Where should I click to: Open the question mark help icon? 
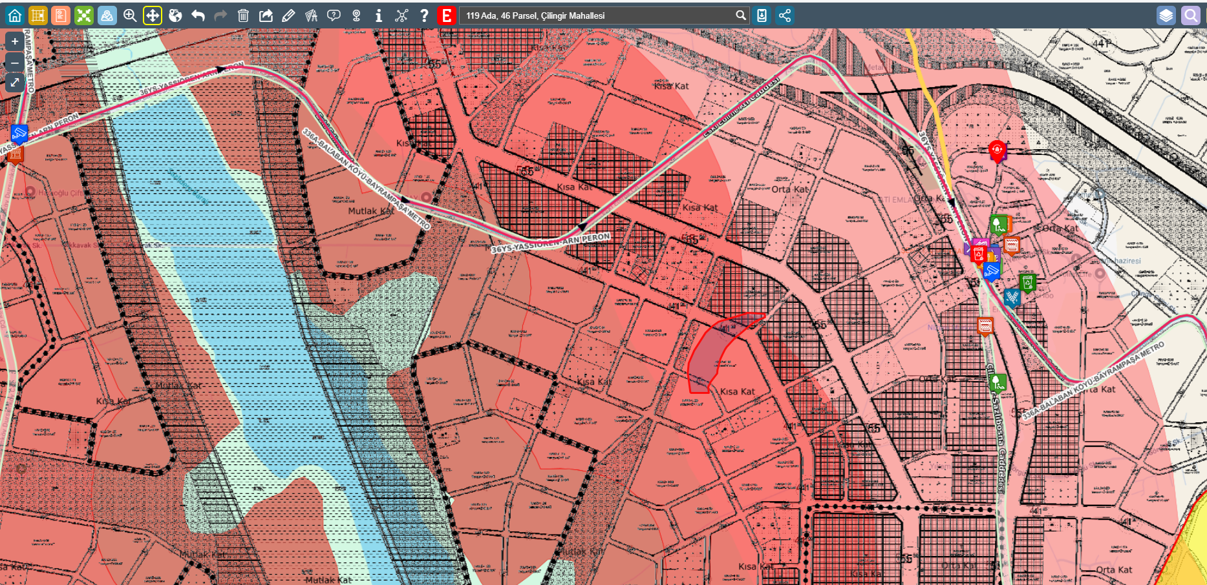tap(424, 15)
